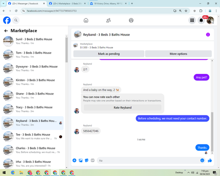Open Sunil - 3 Beds 2 Baths House chat
The height and width of the screenshot is (176, 220).
(x=33, y=41)
